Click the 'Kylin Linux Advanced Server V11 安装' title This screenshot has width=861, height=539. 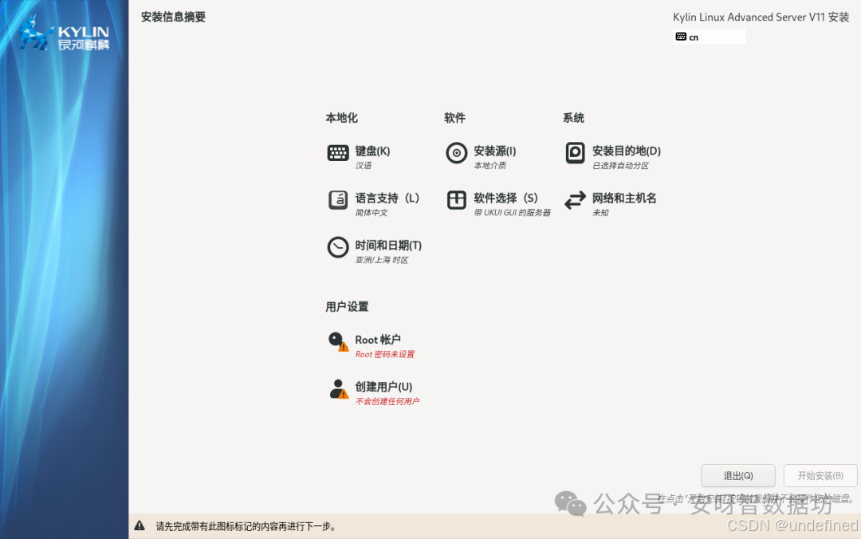tap(761, 17)
